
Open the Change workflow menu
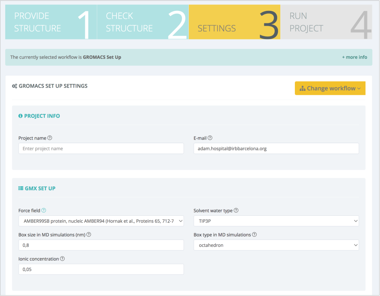330,88
